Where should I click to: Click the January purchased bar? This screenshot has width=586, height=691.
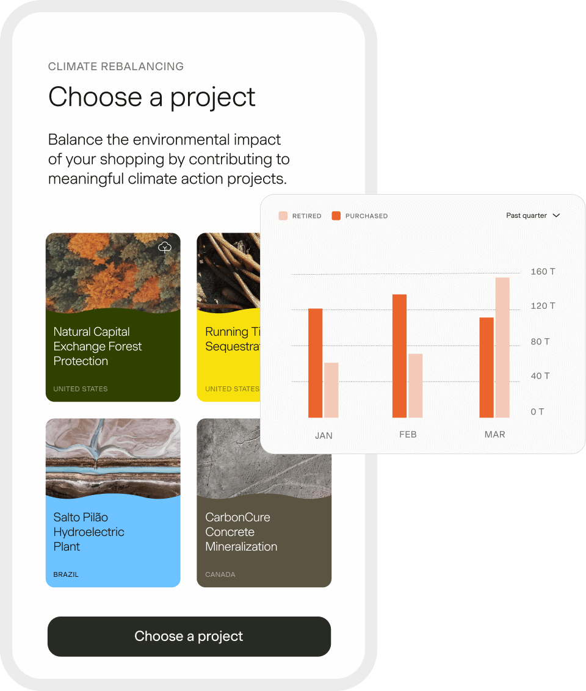[316, 363]
